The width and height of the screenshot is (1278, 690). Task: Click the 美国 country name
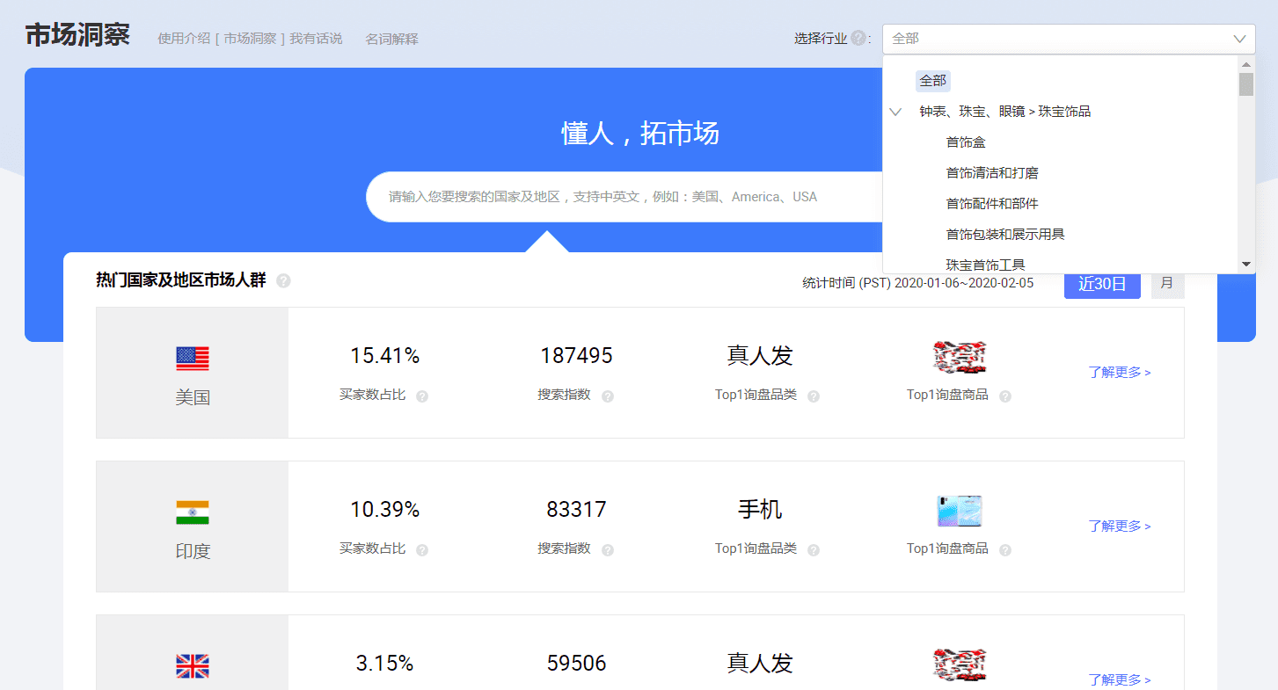tap(193, 397)
